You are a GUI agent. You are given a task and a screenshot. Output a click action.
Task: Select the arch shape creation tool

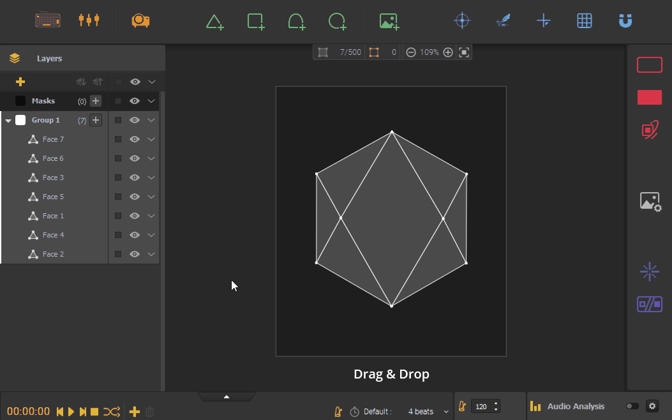(x=296, y=20)
